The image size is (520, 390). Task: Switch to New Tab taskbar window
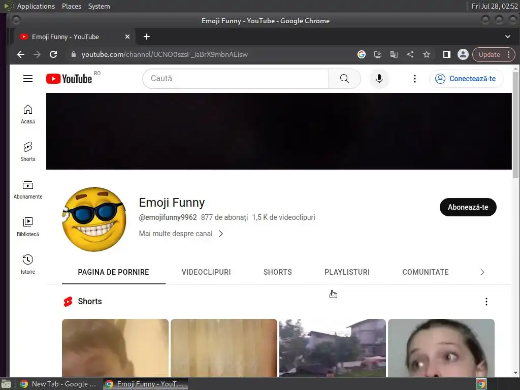[58, 384]
